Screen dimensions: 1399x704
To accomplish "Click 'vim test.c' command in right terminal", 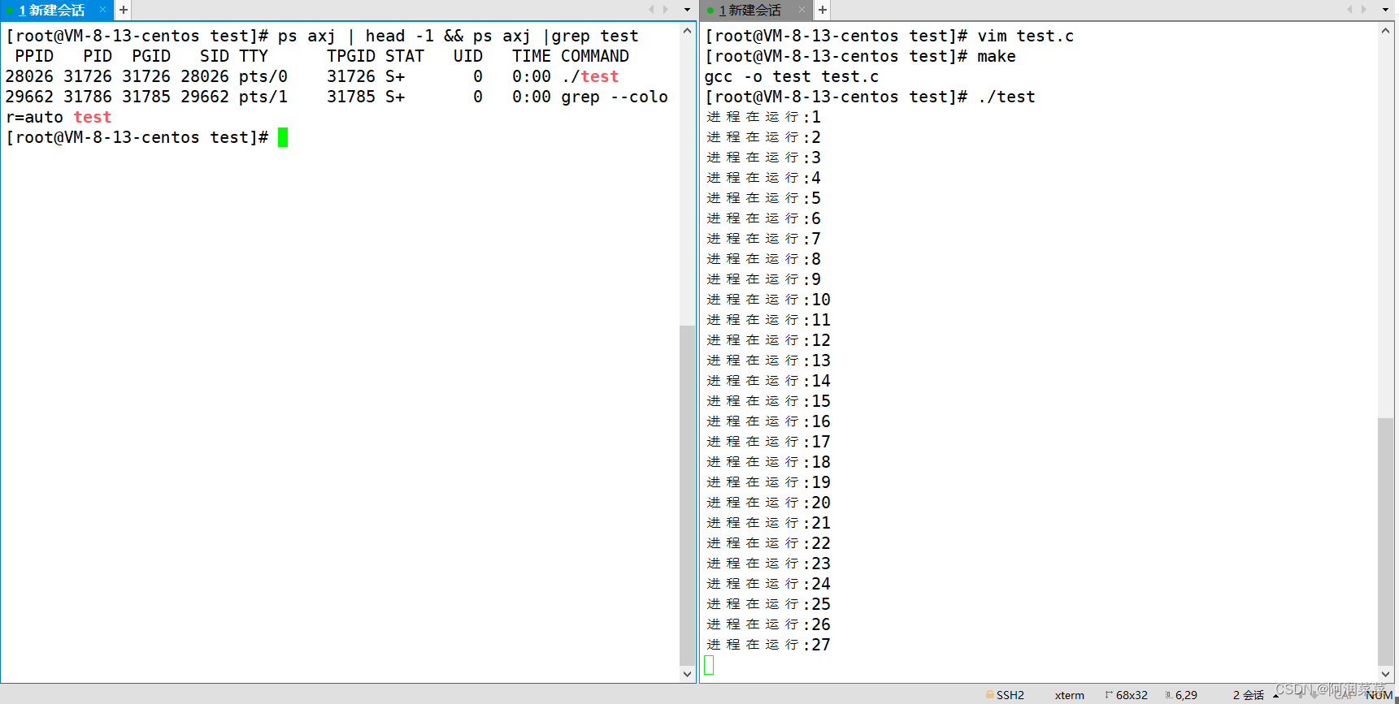I will point(1025,36).
